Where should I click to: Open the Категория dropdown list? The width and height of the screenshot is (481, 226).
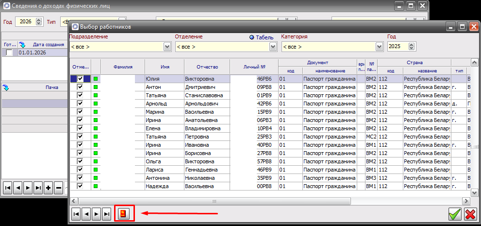(379, 47)
